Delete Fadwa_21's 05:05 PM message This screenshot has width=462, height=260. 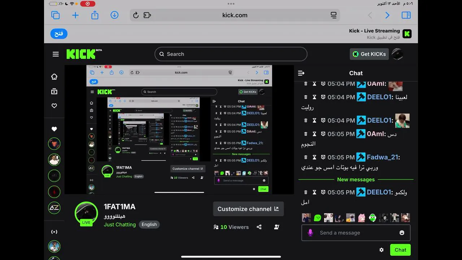(306, 157)
